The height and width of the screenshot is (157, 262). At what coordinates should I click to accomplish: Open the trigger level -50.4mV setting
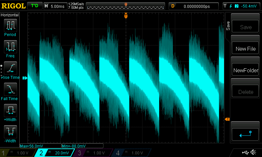coord(241,6)
